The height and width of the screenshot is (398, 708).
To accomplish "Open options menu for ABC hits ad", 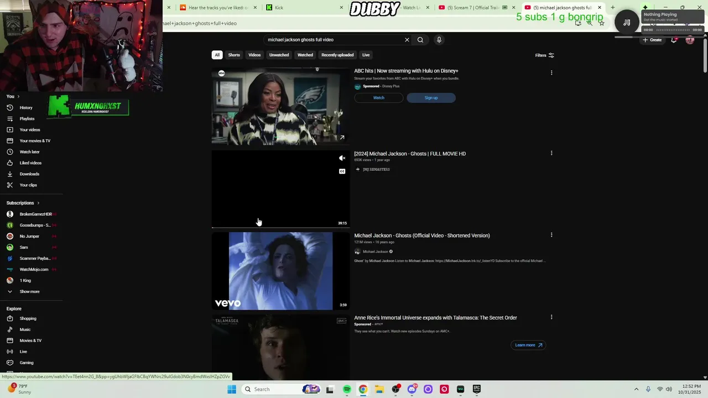I will tap(551, 72).
